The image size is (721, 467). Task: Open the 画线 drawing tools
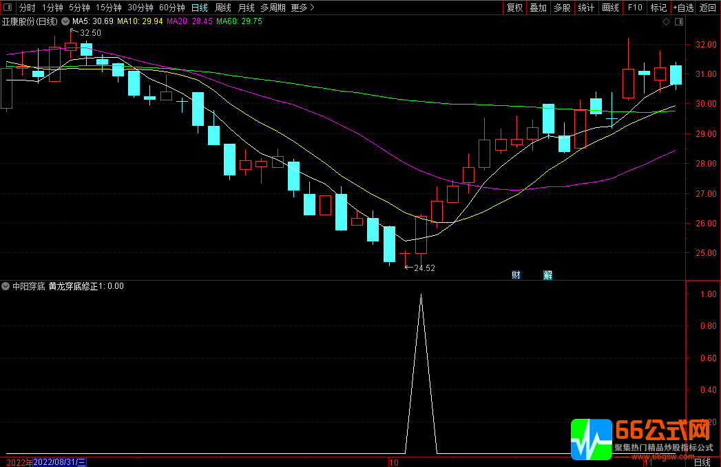coord(610,8)
